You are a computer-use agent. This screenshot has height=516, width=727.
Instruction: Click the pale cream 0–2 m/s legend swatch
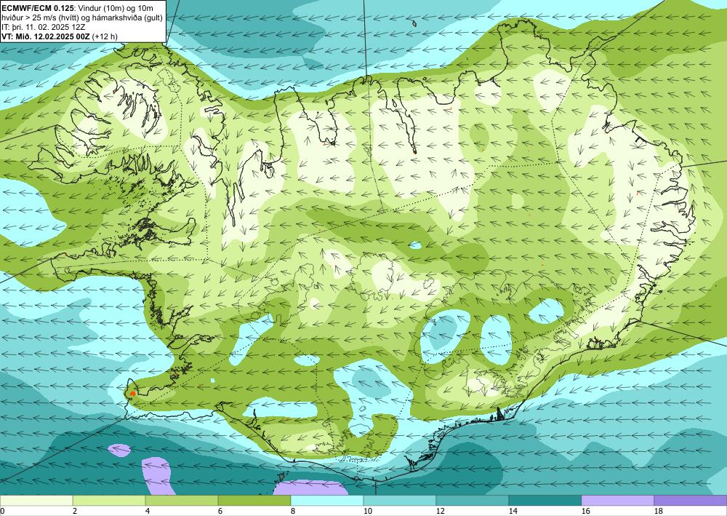tap(36, 500)
